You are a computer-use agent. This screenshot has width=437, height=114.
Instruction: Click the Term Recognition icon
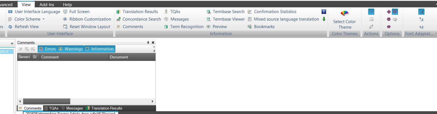pos(166,27)
